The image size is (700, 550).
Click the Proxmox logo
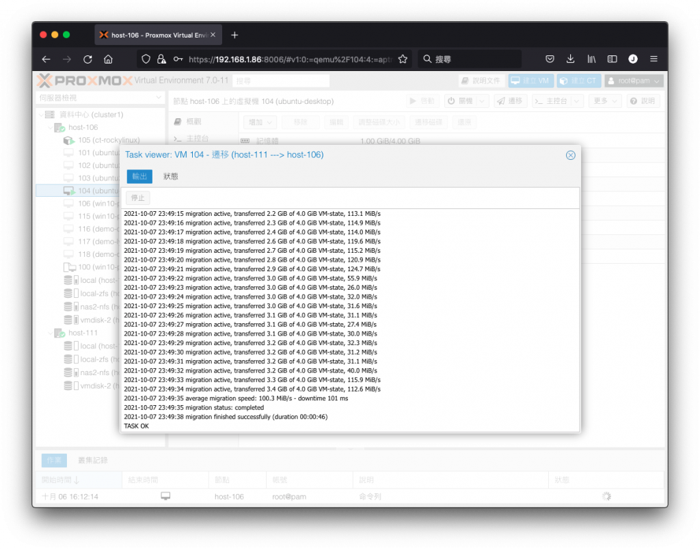click(x=85, y=81)
